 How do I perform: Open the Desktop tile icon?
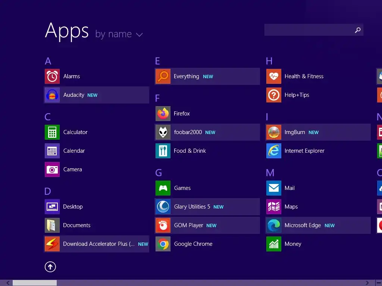[52, 207]
